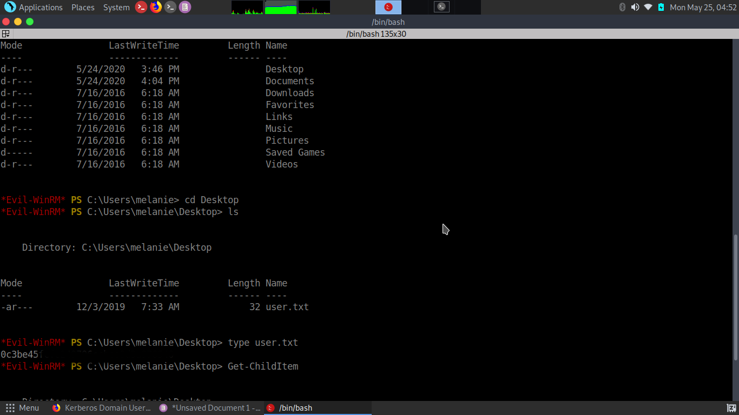739x415 pixels.
Task: Switch to the first workspace with terminal
Action: point(388,7)
